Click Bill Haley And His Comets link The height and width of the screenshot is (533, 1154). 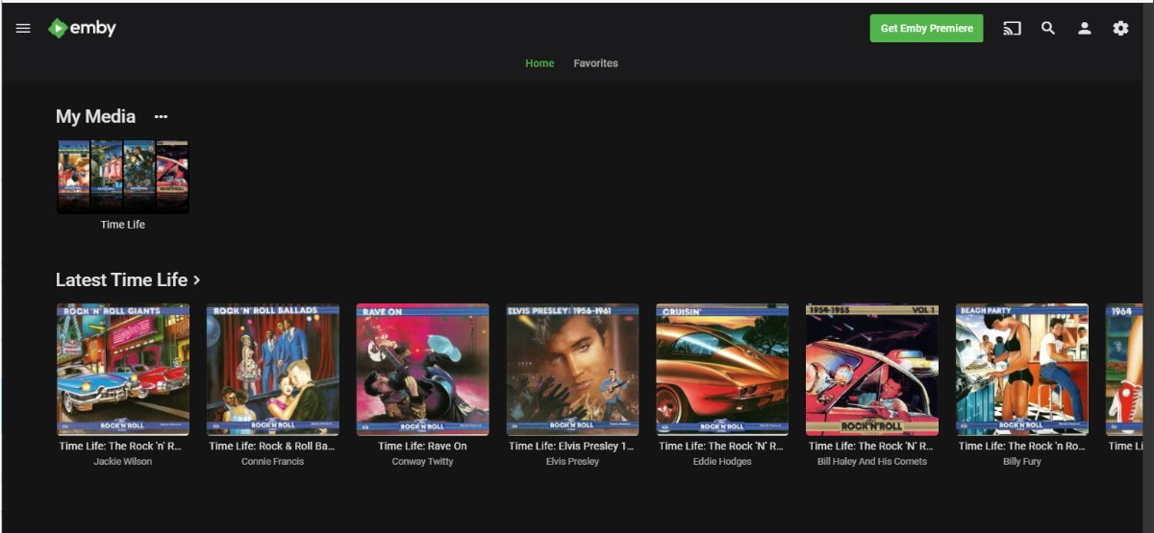[x=873, y=462]
